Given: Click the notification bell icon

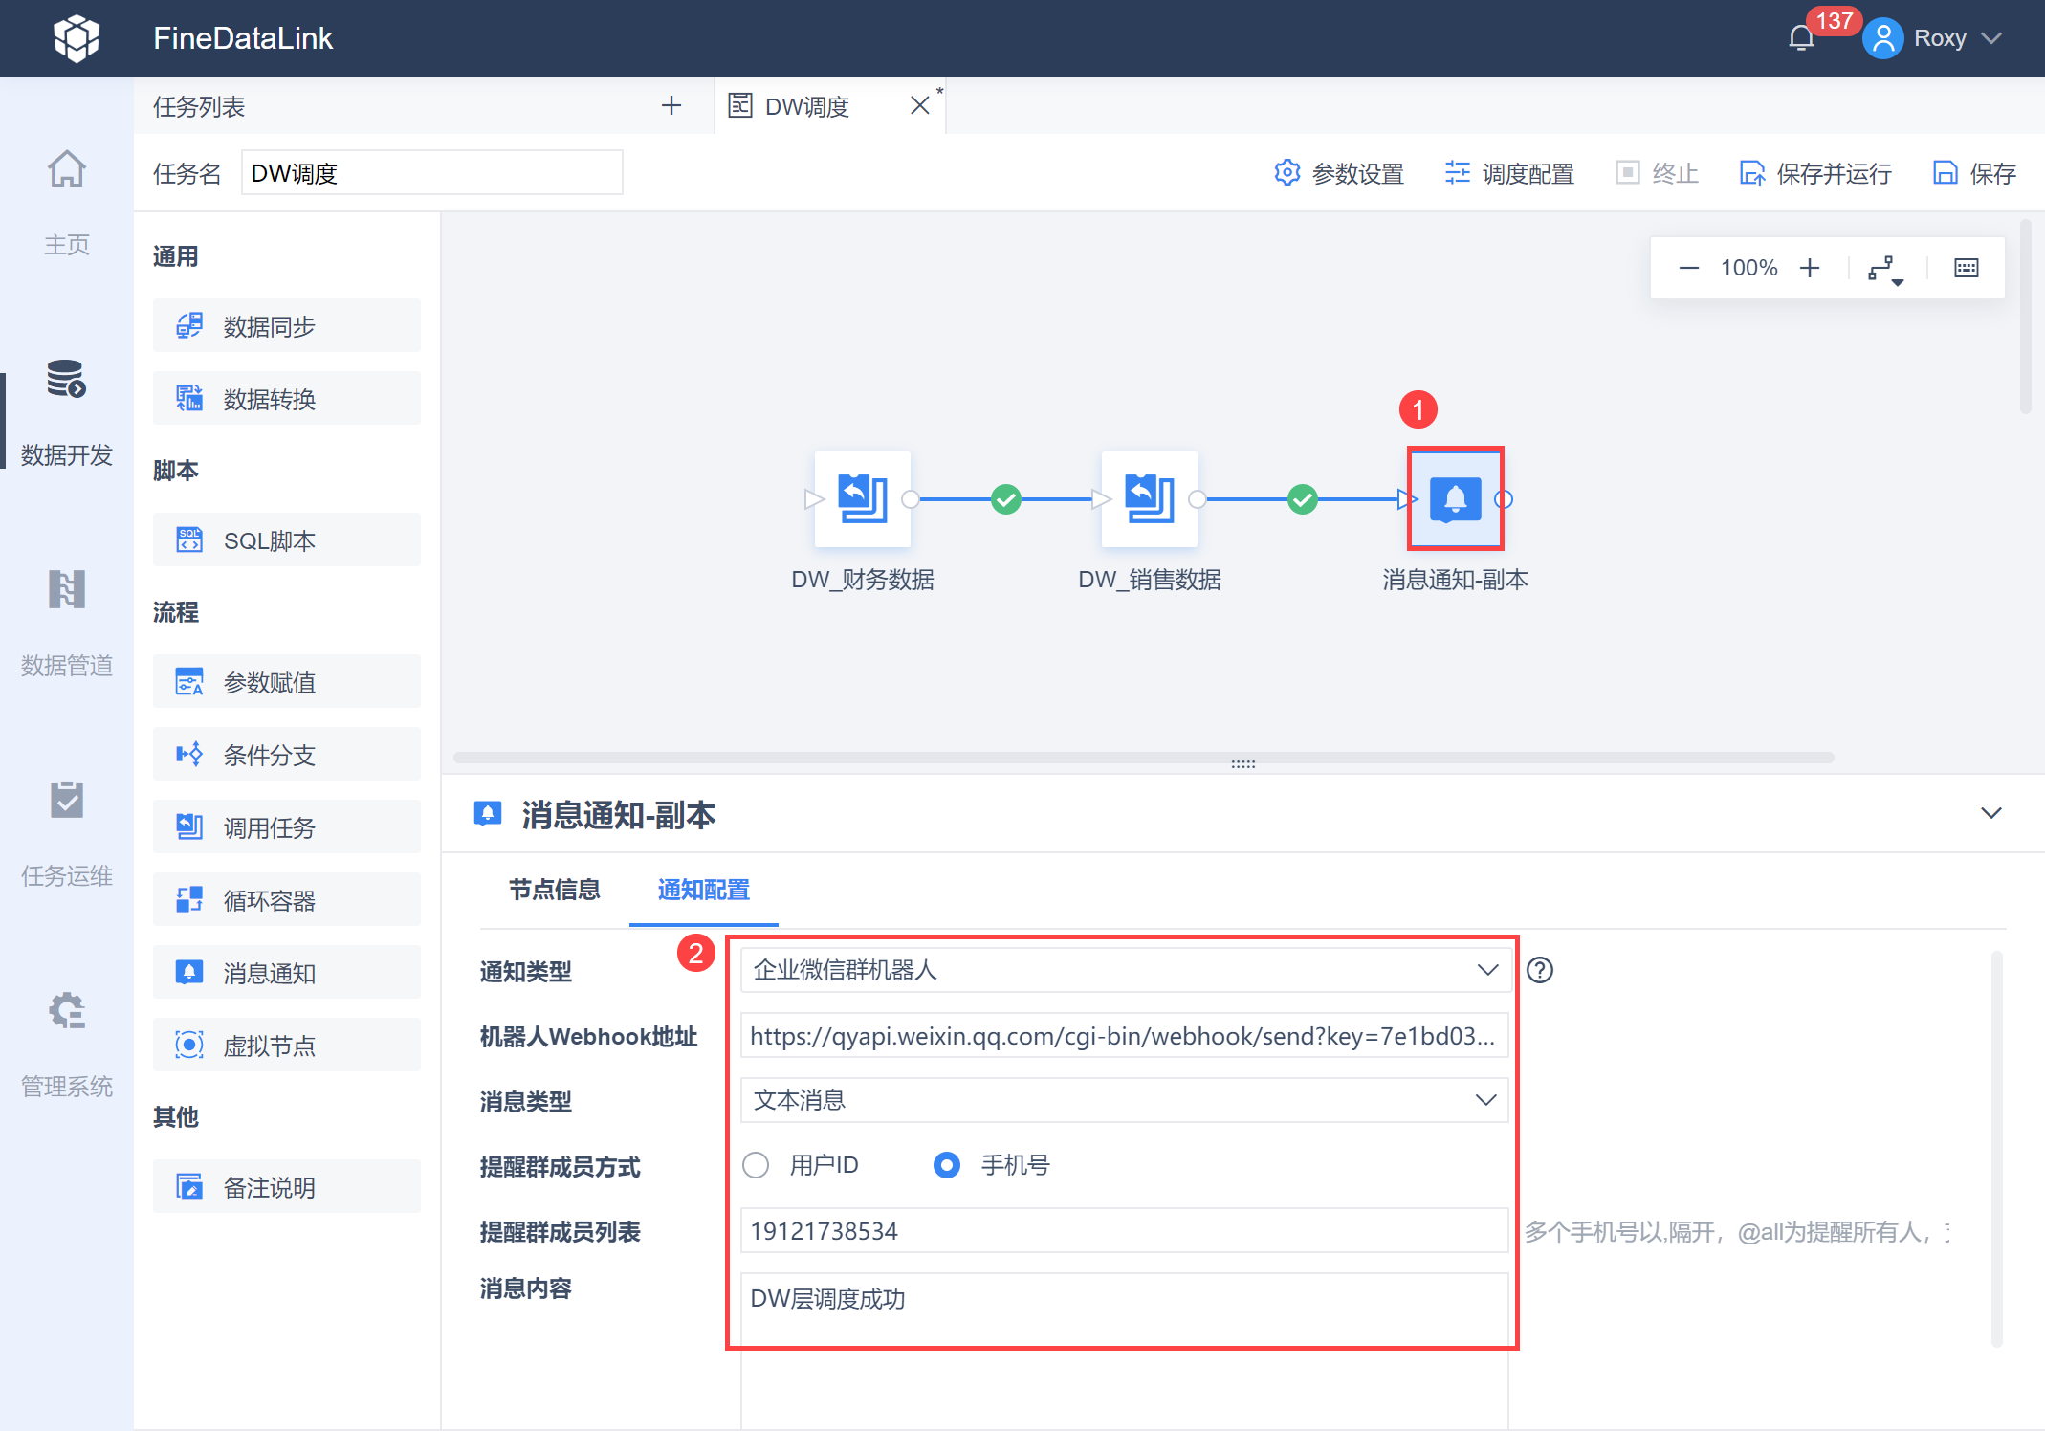Looking at the screenshot, I should click(x=1801, y=38).
